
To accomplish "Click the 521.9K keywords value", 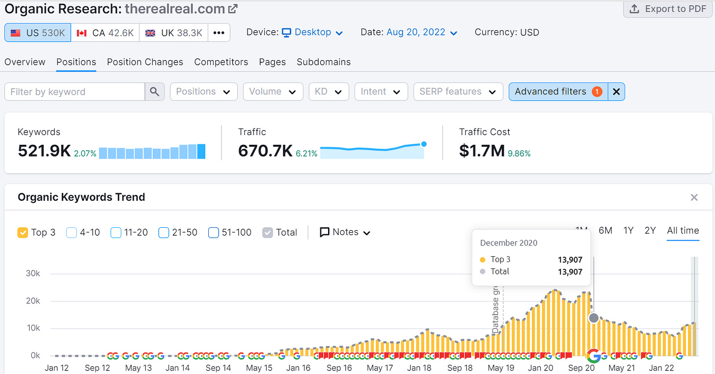I will pyautogui.click(x=44, y=151).
